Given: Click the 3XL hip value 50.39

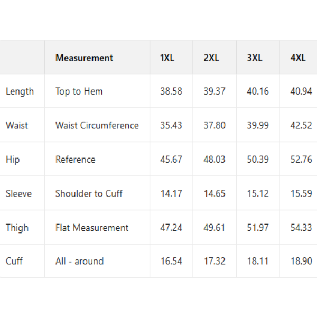Looking at the screenshot, I should [258, 160].
